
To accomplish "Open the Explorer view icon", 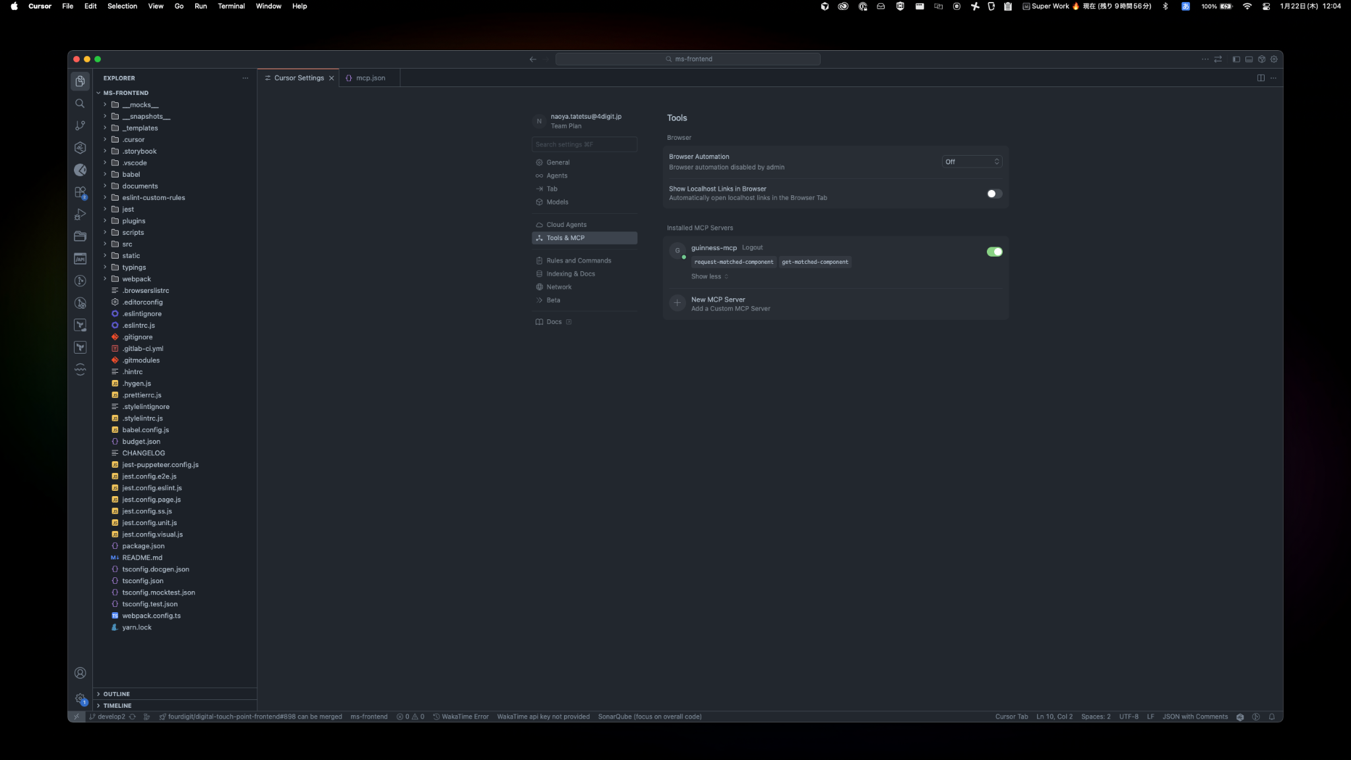I will [x=80, y=80].
